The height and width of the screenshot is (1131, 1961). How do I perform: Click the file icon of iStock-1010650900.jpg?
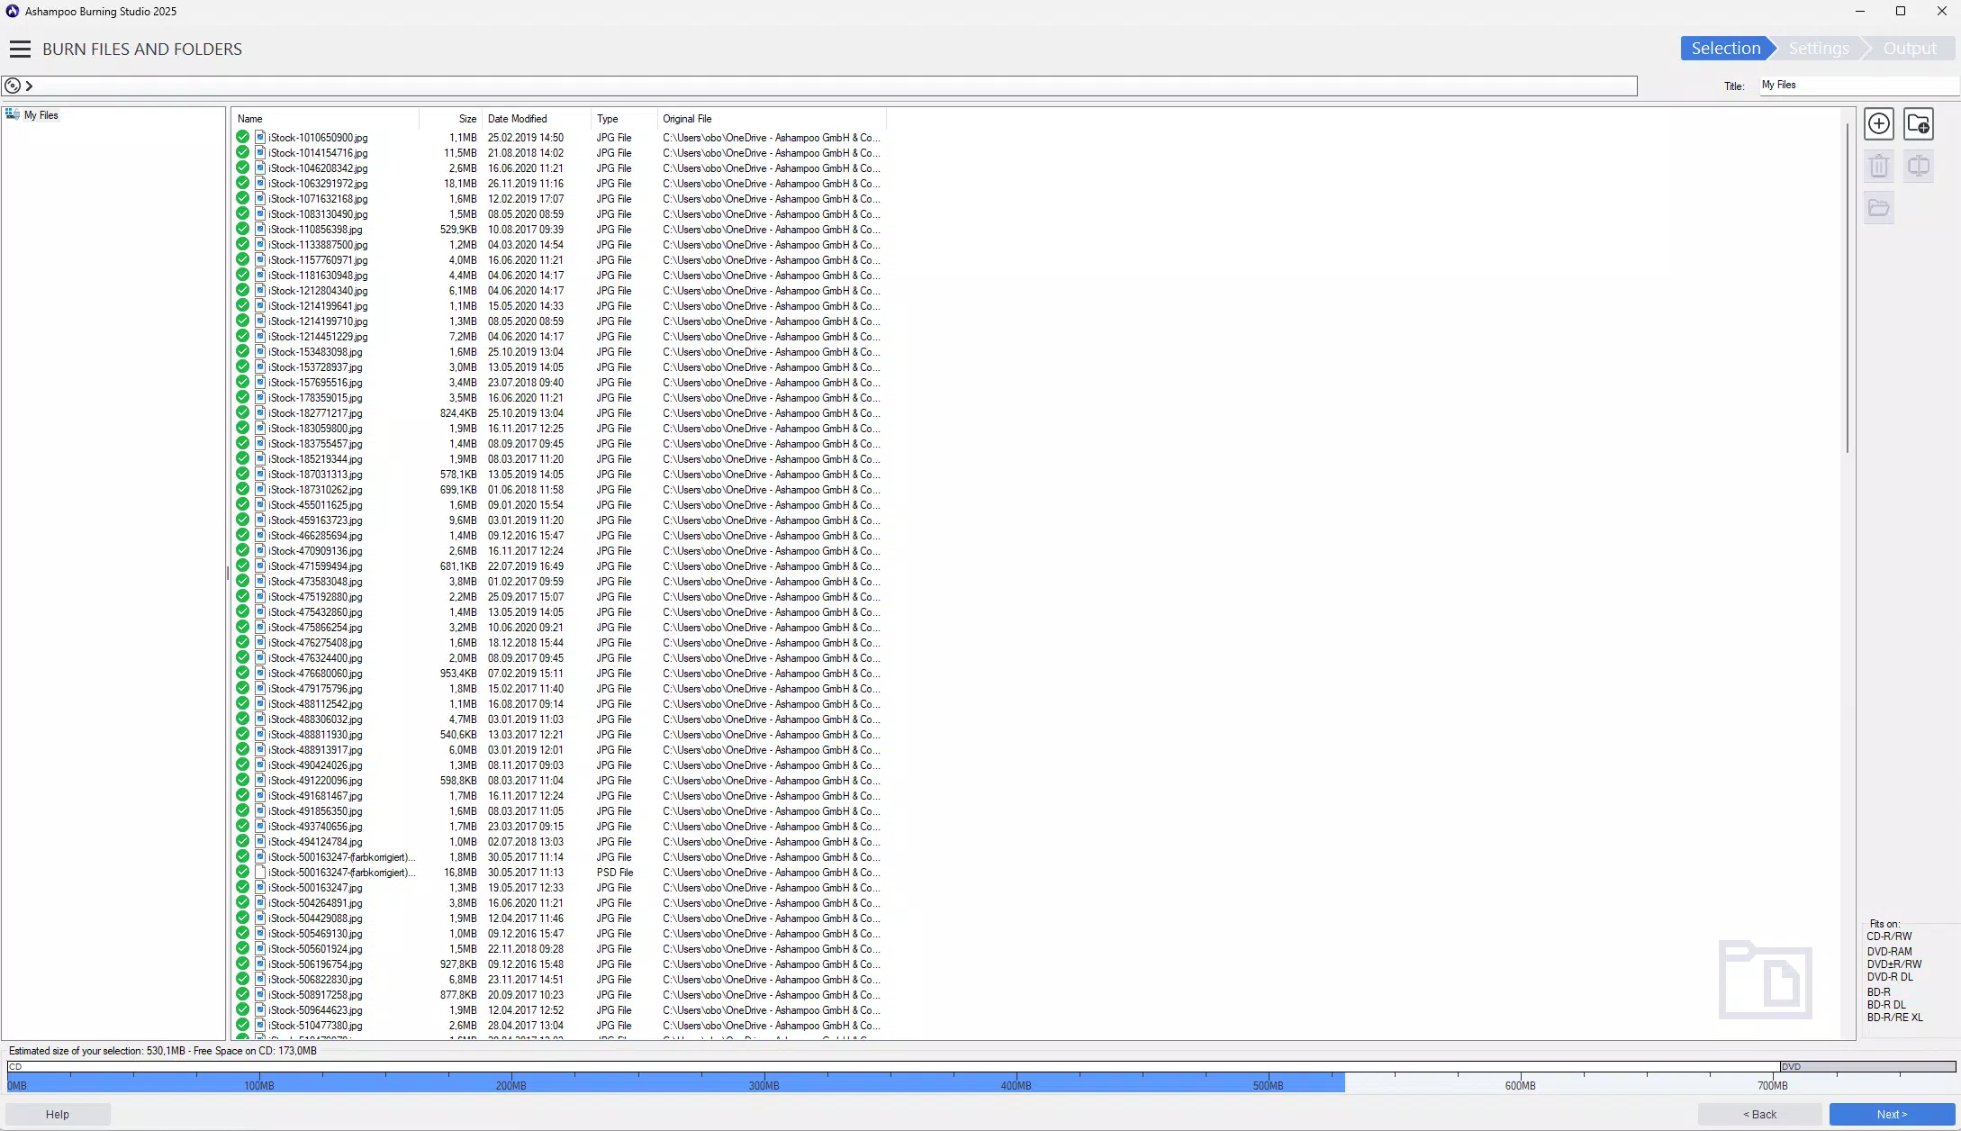click(x=260, y=137)
